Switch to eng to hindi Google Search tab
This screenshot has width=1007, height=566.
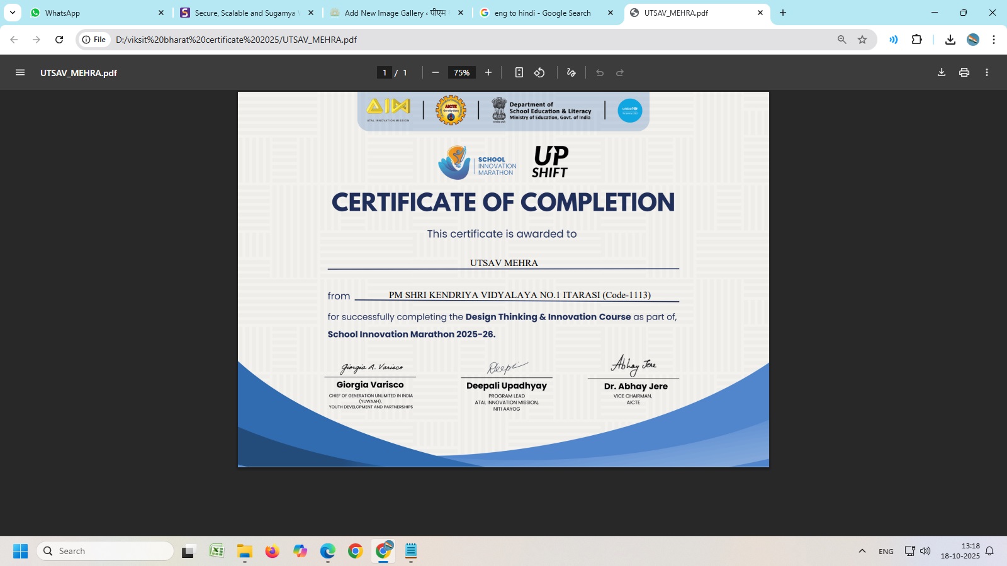click(x=541, y=13)
